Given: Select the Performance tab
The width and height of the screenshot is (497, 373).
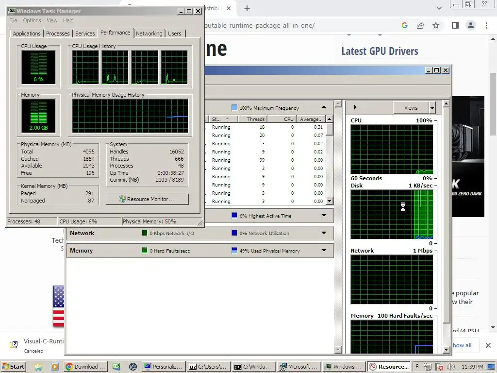Looking at the screenshot, I should (116, 33).
